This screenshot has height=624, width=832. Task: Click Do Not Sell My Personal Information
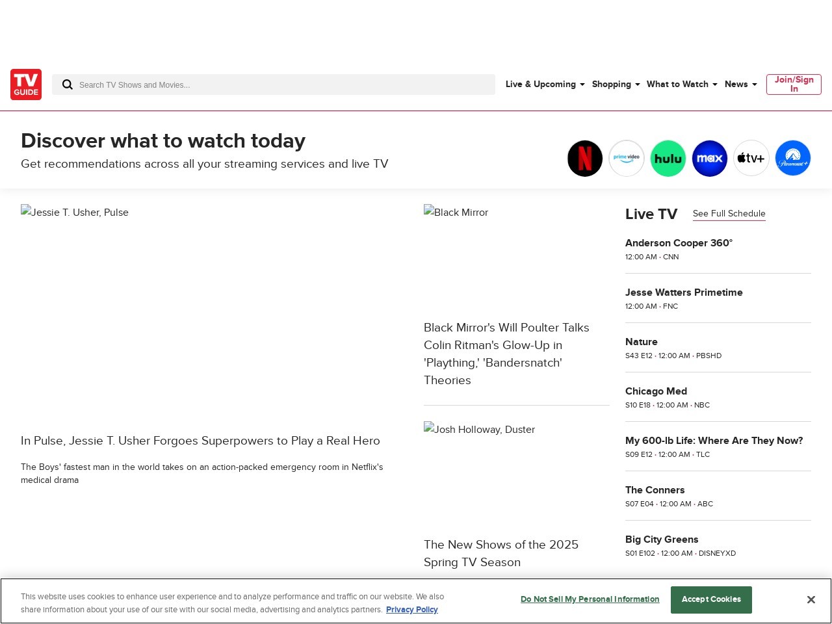pos(590,599)
